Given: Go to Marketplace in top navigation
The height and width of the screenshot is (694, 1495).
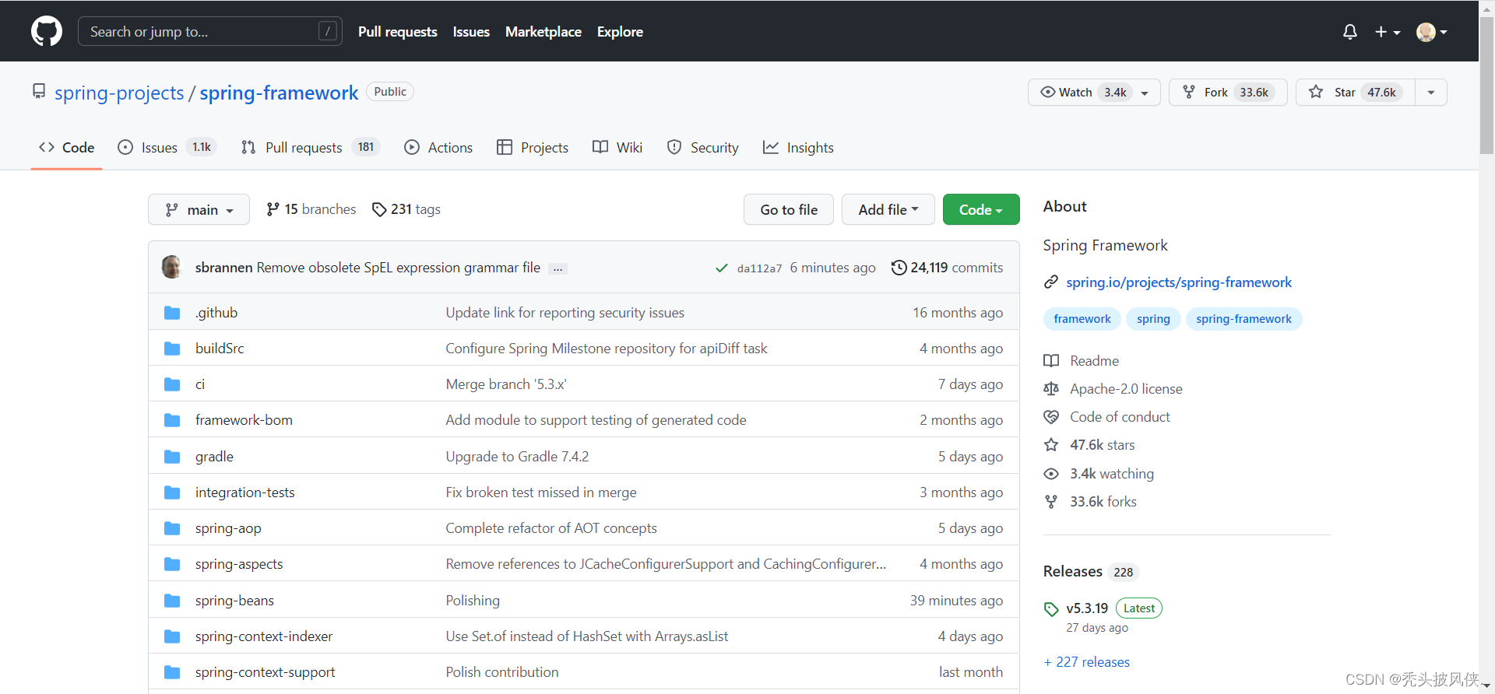Looking at the screenshot, I should [x=543, y=32].
